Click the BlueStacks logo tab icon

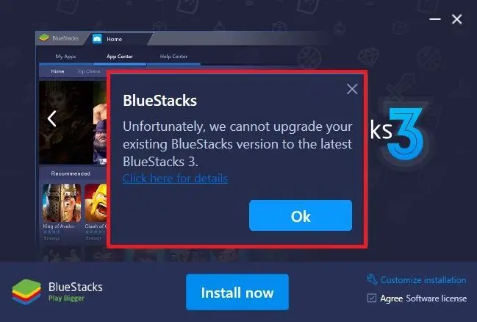coord(44,37)
